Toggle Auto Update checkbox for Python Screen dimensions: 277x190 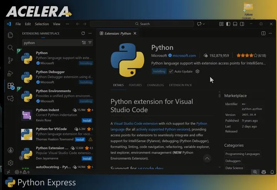click(x=171, y=71)
